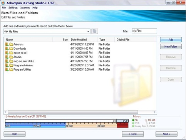Click the right scroll arrow of file list
186x140 pixels.
154,112
